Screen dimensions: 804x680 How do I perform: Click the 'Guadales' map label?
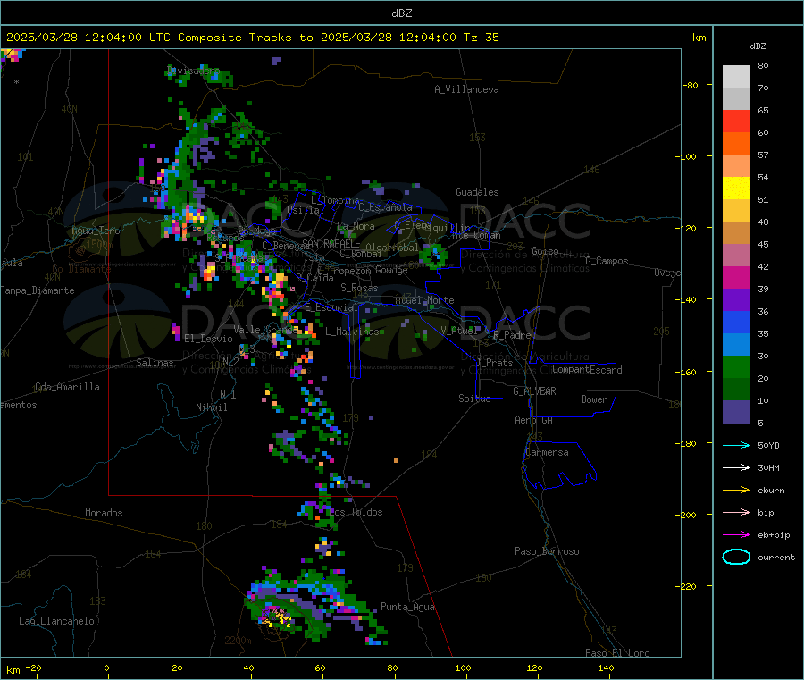pyautogui.click(x=477, y=192)
